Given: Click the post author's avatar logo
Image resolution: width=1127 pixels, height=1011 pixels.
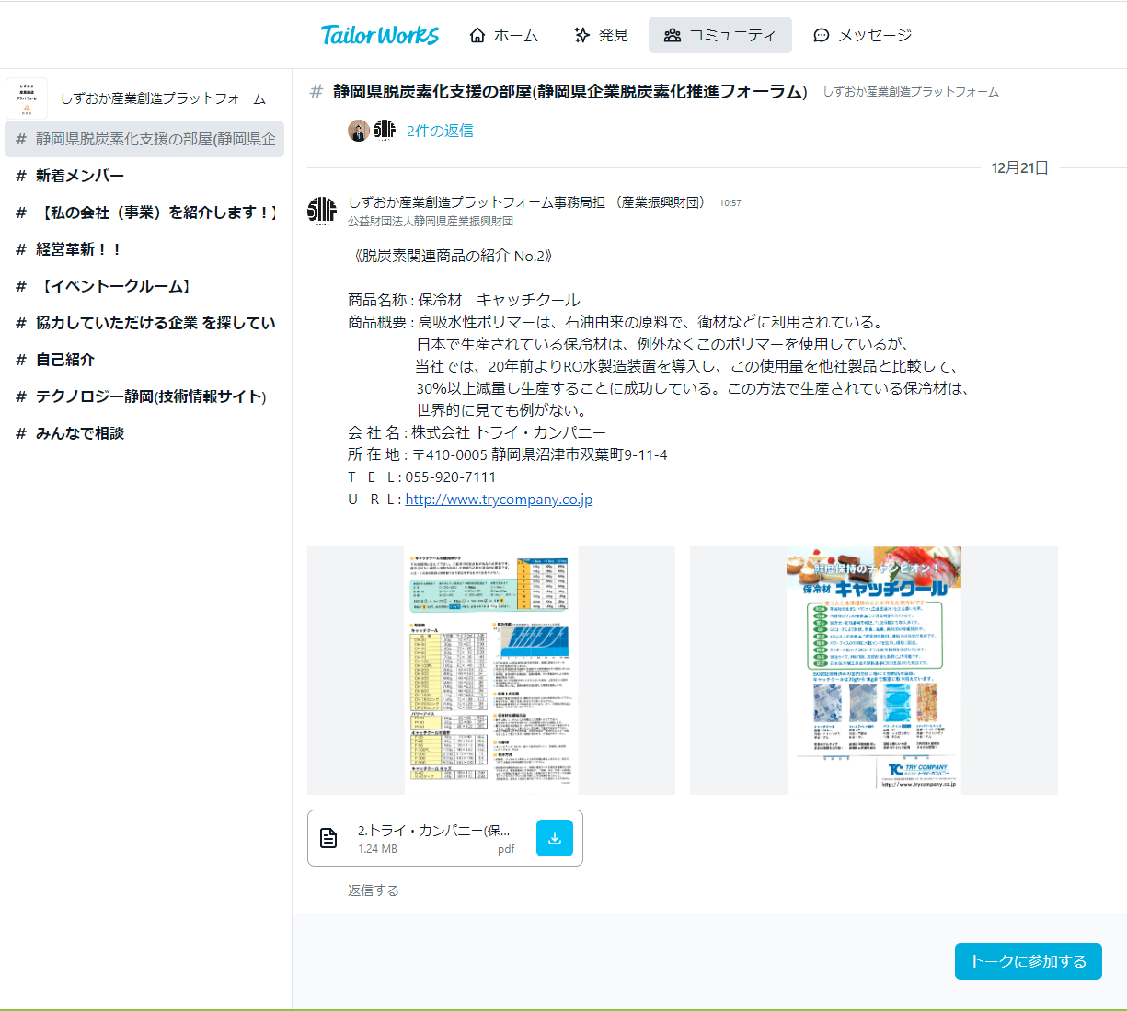Looking at the screenshot, I should click(322, 211).
